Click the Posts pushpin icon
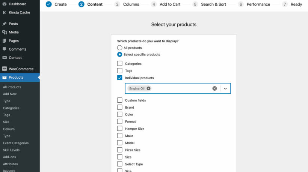Viewport: 308px width, 172px height. tap(5, 24)
